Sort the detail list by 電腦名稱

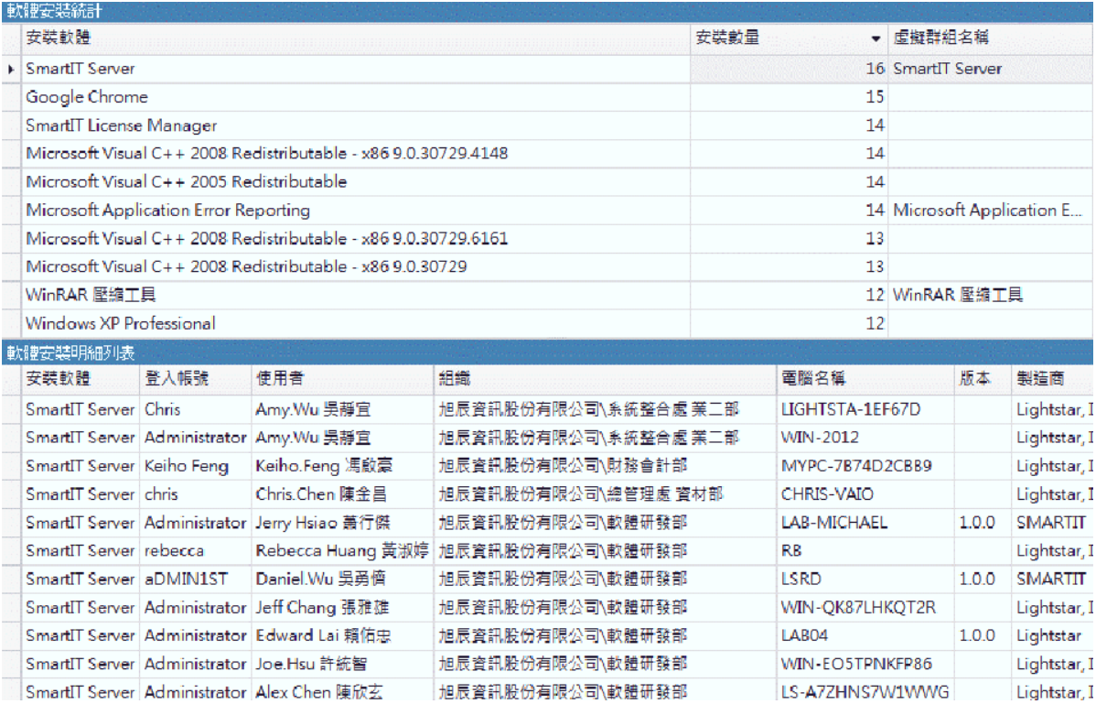tap(813, 378)
